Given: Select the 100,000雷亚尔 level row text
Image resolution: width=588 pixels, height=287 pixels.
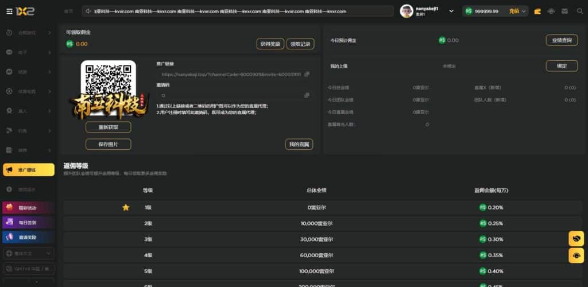Looking at the screenshot, I should coord(316,271).
